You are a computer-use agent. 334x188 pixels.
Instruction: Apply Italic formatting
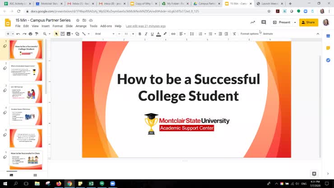tap(146, 34)
